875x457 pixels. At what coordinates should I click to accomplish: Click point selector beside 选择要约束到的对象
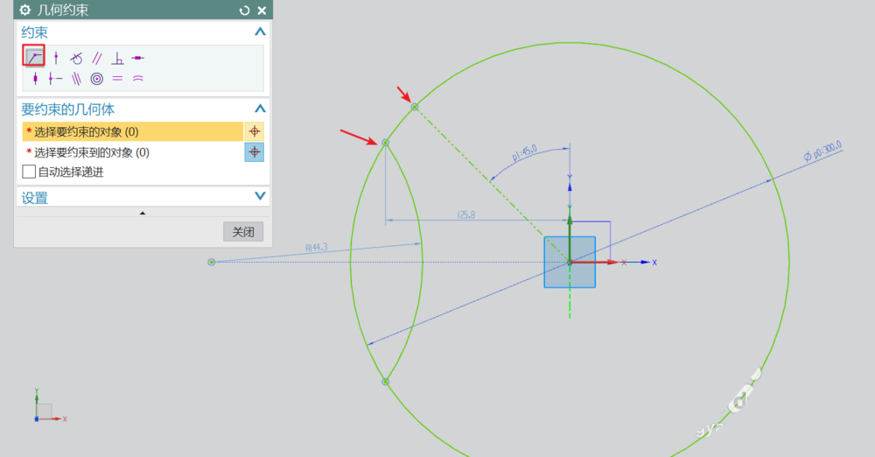255,152
